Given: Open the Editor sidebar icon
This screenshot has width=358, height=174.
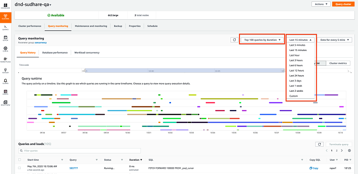Looking at the screenshot, I should coord(5,38).
